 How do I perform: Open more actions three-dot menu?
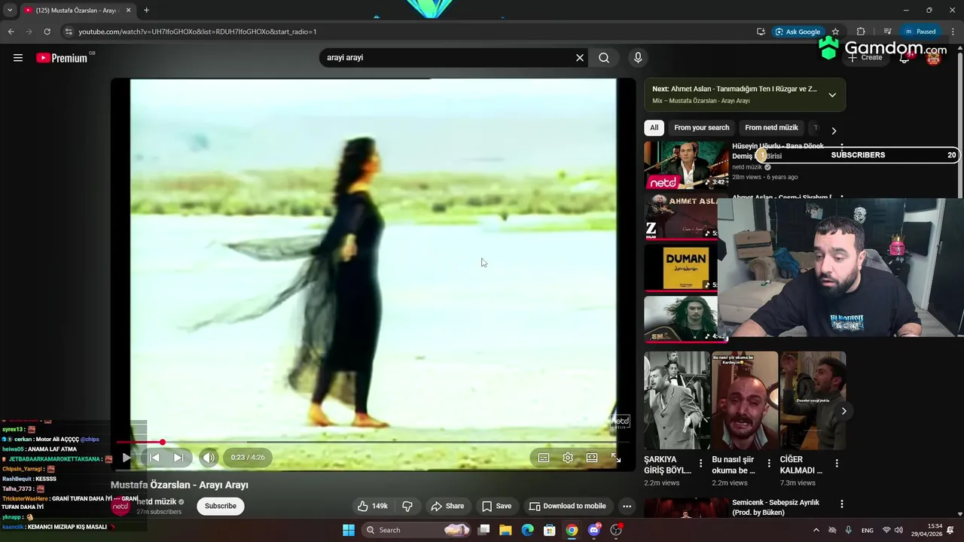click(627, 507)
